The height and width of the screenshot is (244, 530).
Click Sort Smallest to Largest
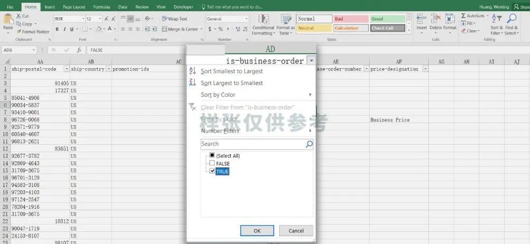pyautogui.click(x=232, y=71)
